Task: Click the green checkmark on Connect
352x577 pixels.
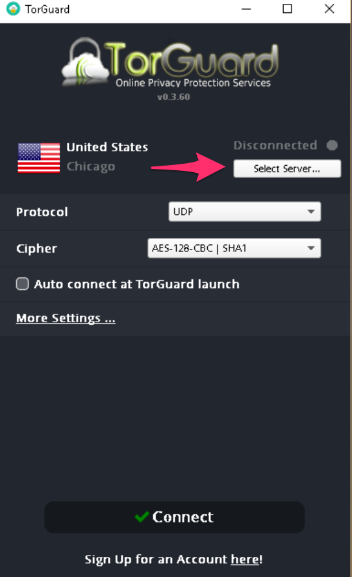Action: pyautogui.click(x=142, y=517)
